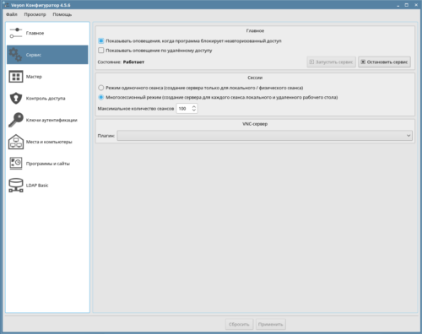Select the Сервис gears icon
The height and width of the screenshot is (334, 422).
tap(15, 55)
